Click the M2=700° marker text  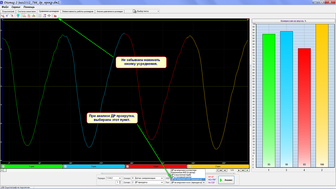click(x=212, y=180)
